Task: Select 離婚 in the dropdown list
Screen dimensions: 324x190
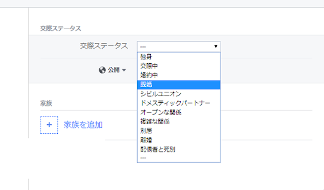Action: (179, 140)
